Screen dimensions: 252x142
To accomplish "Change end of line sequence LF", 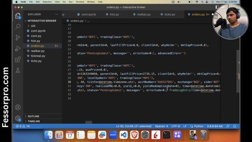I will tap(185, 126).
